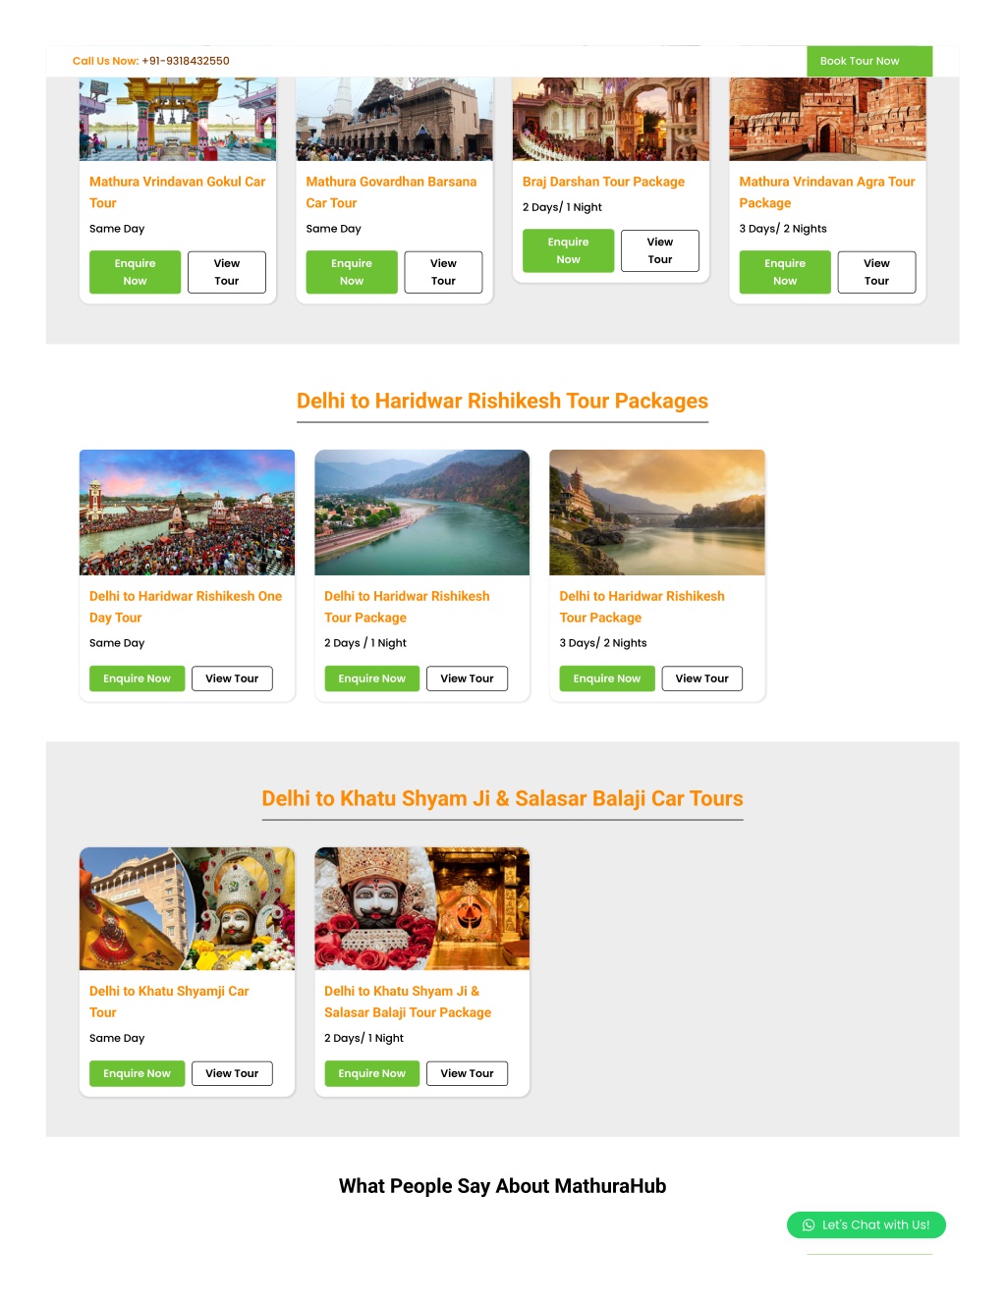View Tour for Salasar Balaji Tour Package
1006x1301 pixels.
[x=467, y=1073]
